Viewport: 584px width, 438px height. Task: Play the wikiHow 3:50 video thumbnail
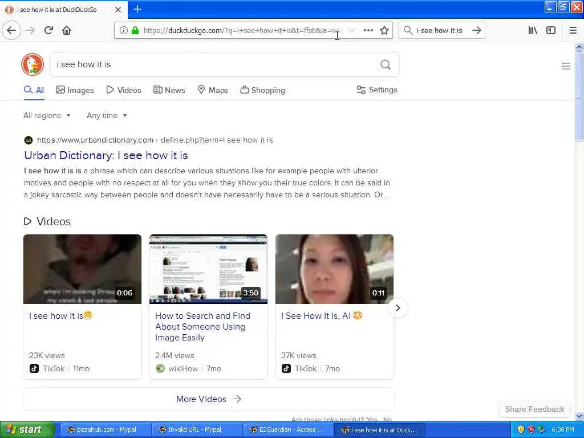click(x=208, y=269)
